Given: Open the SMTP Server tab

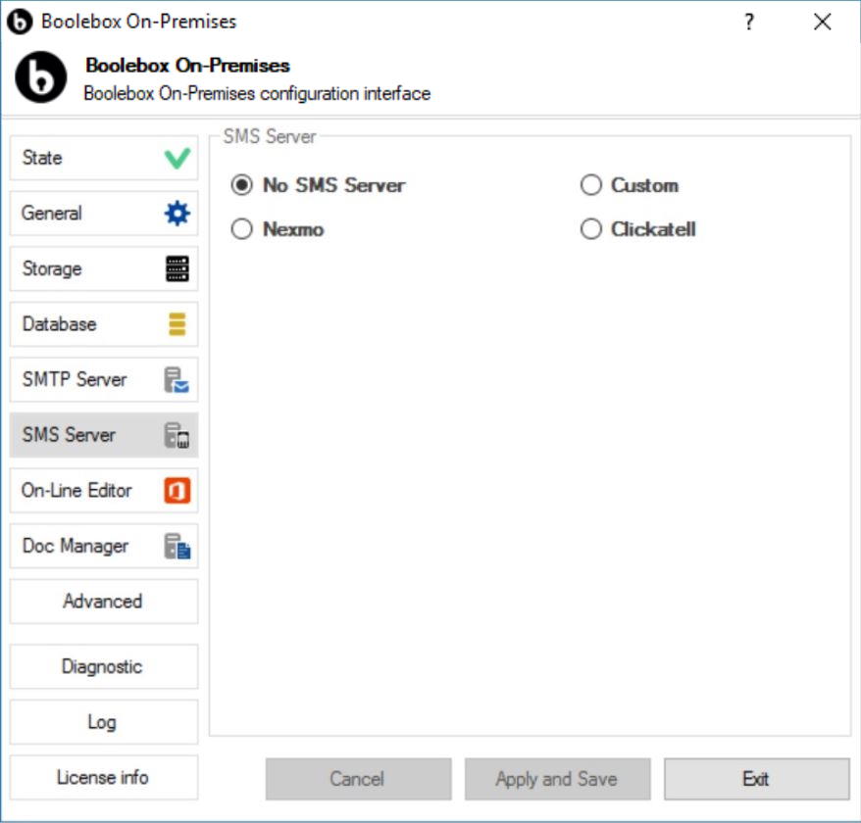Looking at the screenshot, I should pyautogui.click(x=104, y=380).
